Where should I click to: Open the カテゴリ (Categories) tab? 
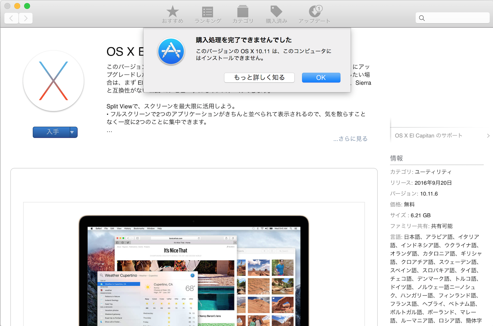tap(243, 15)
